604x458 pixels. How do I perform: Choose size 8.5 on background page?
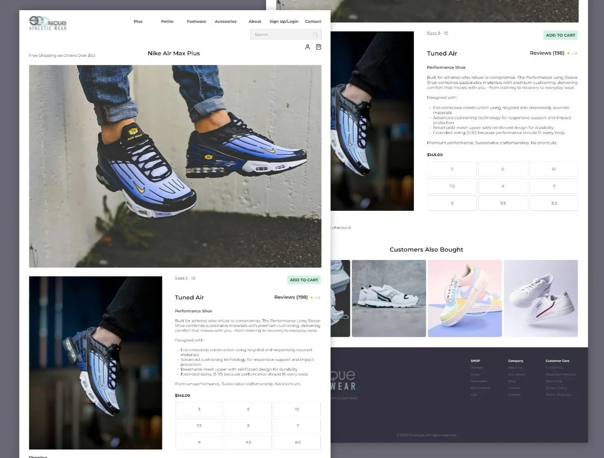(x=553, y=203)
